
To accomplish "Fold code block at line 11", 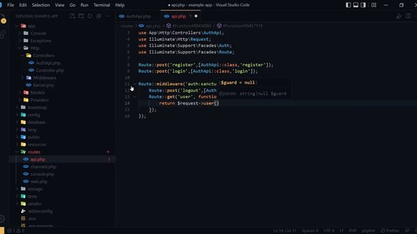I will point(135,84).
